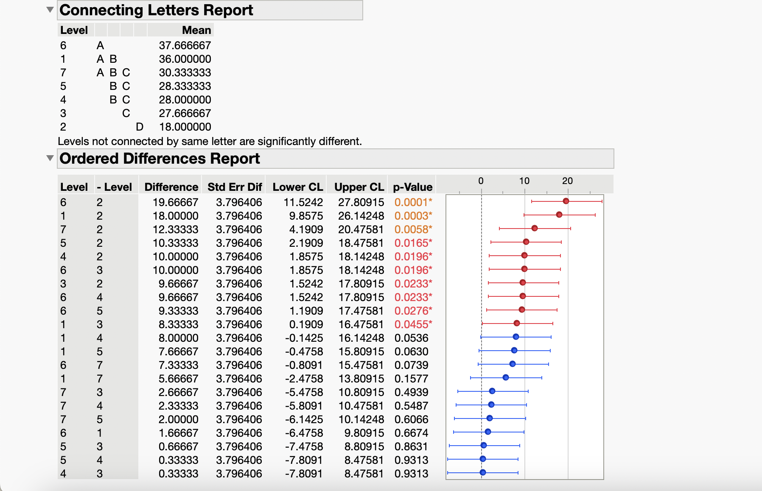Select the significant p-value 0.0001 entry

tap(412, 203)
